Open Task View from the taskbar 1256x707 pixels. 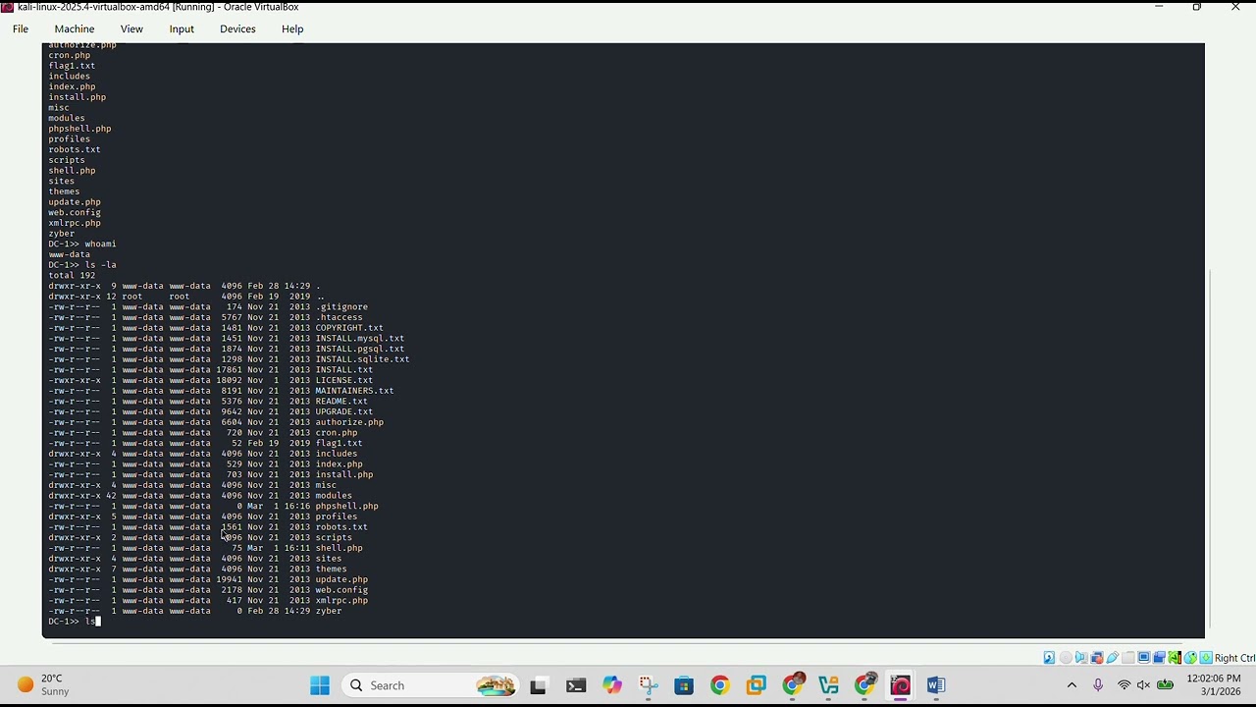click(538, 685)
